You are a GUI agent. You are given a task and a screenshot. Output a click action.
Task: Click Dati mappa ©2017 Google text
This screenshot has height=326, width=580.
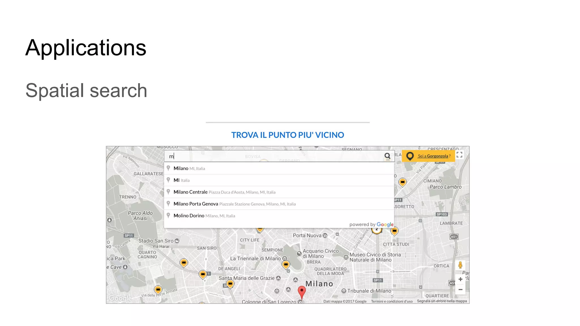point(345,301)
